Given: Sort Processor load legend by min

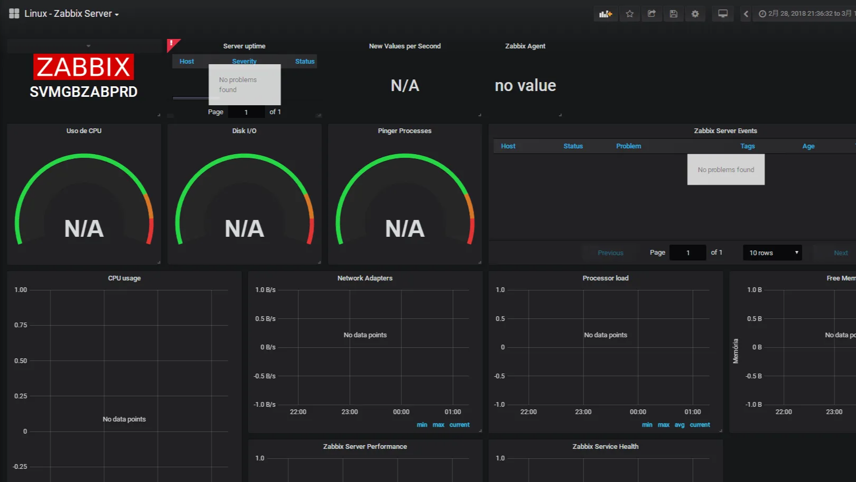Looking at the screenshot, I should [x=647, y=425].
